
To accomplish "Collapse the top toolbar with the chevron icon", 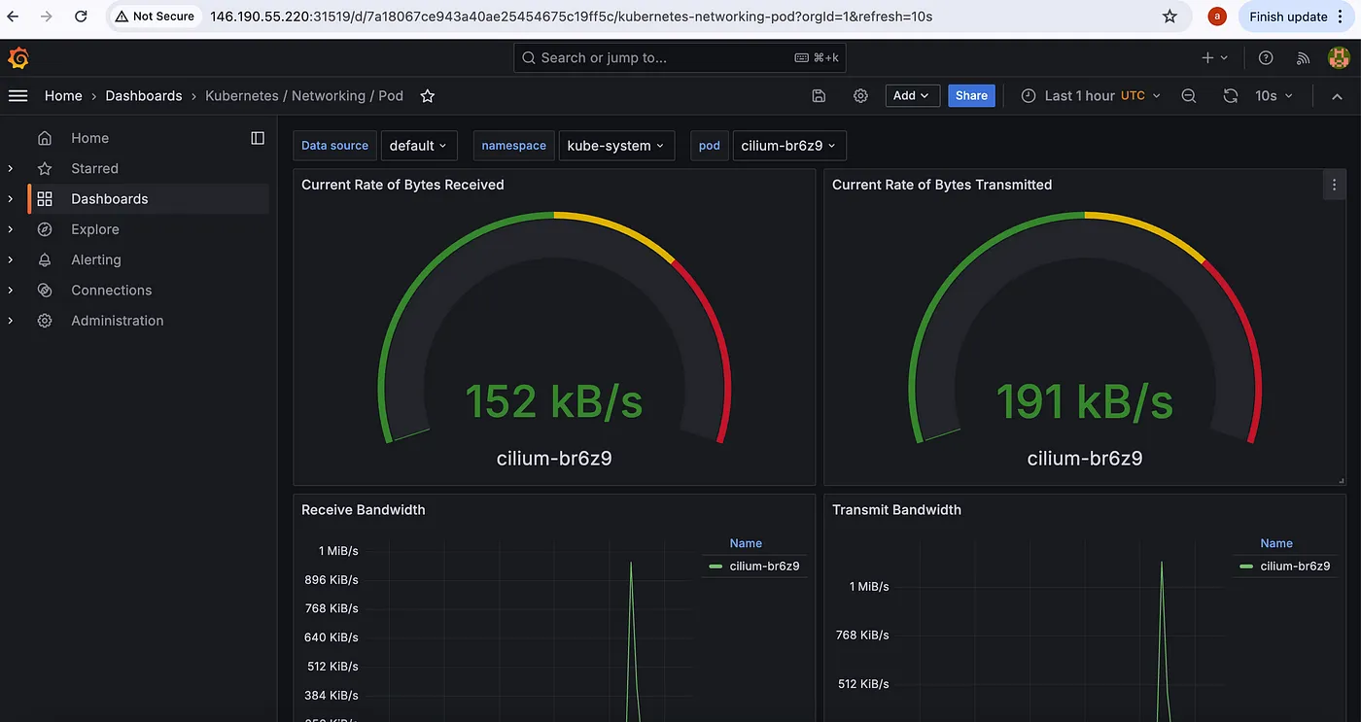I will point(1337,95).
